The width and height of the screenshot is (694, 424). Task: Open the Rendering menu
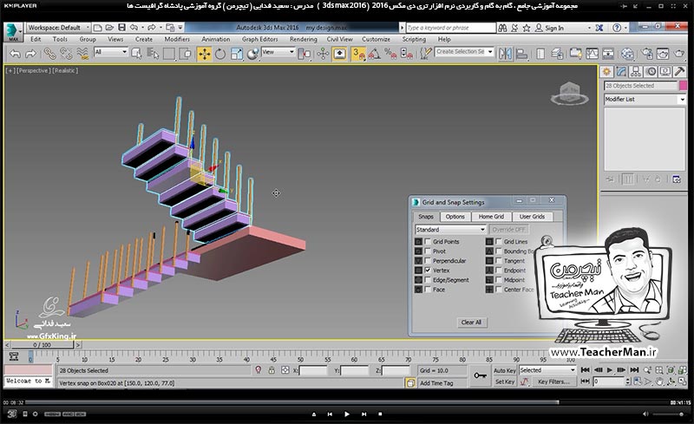[x=304, y=39]
